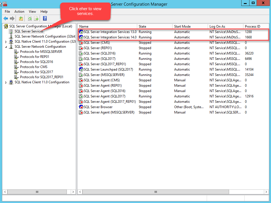The height and width of the screenshot is (203, 271).
Task: Sort by the Start Mode column header
Action: 190,26
